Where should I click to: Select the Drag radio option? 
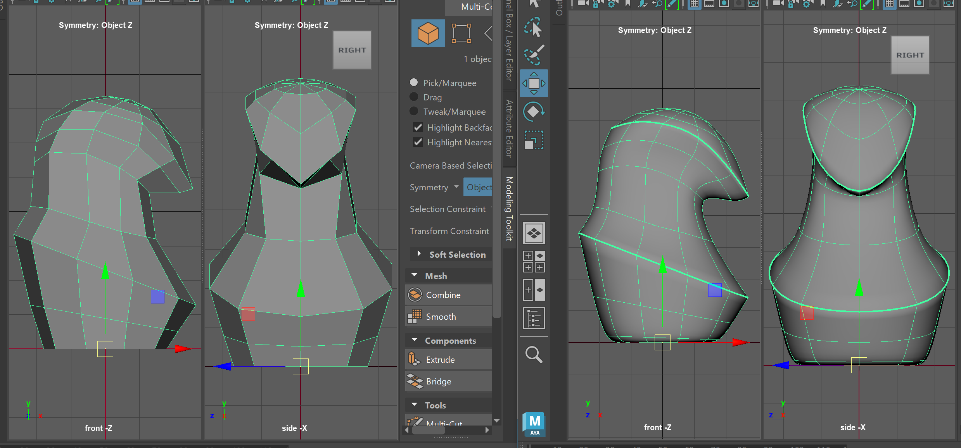[x=414, y=97]
